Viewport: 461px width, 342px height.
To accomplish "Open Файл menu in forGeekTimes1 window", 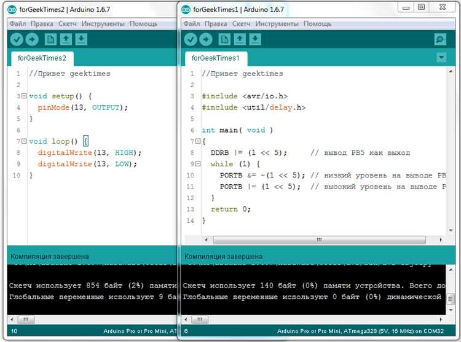I will [191, 24].
